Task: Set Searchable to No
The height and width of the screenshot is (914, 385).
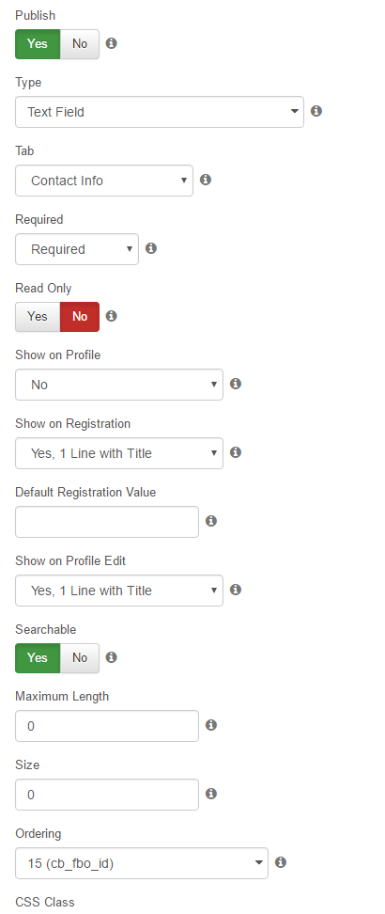Action: coord(80,658)
